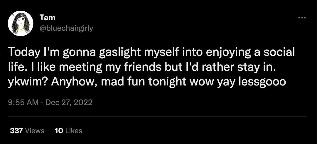Show the 337 Views analytics
Screen dimensions: 317x144
click(27, 131)
